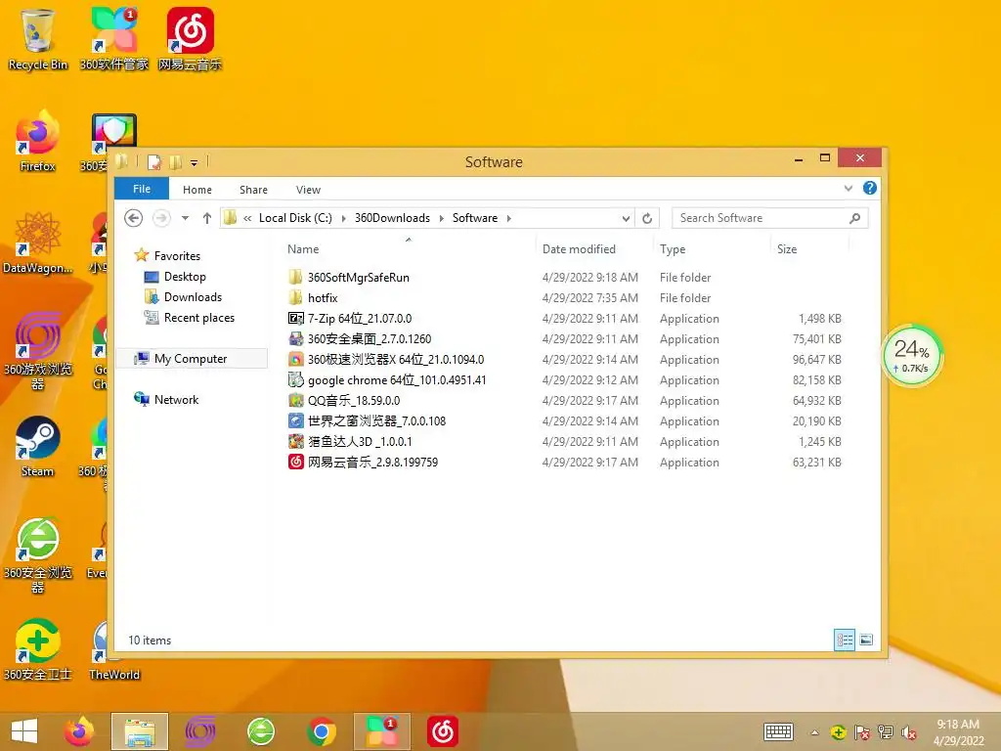Open the DataWagon desktop shortcut
Screen dimensions: 1001x751
38,243
